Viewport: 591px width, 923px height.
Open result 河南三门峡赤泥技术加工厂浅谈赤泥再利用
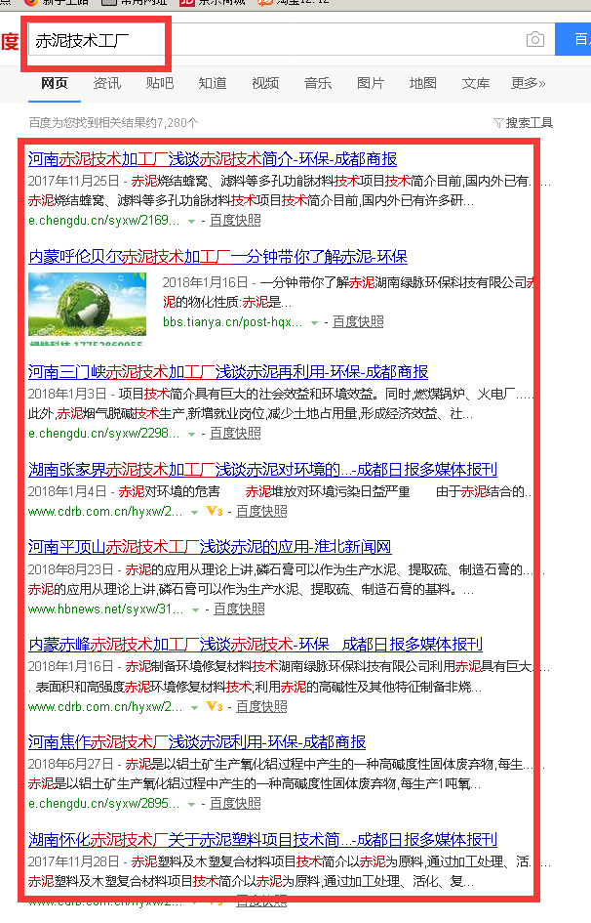pyautogui.click(x=228, y=372)
